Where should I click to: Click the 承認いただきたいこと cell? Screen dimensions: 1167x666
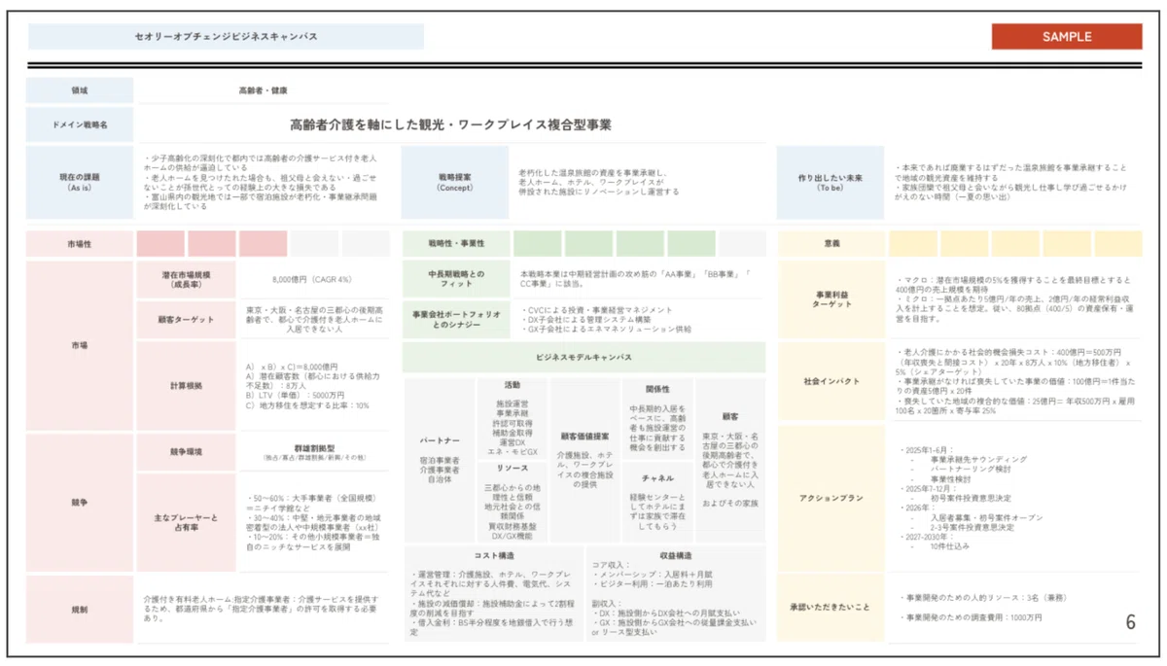coord(831,608)
